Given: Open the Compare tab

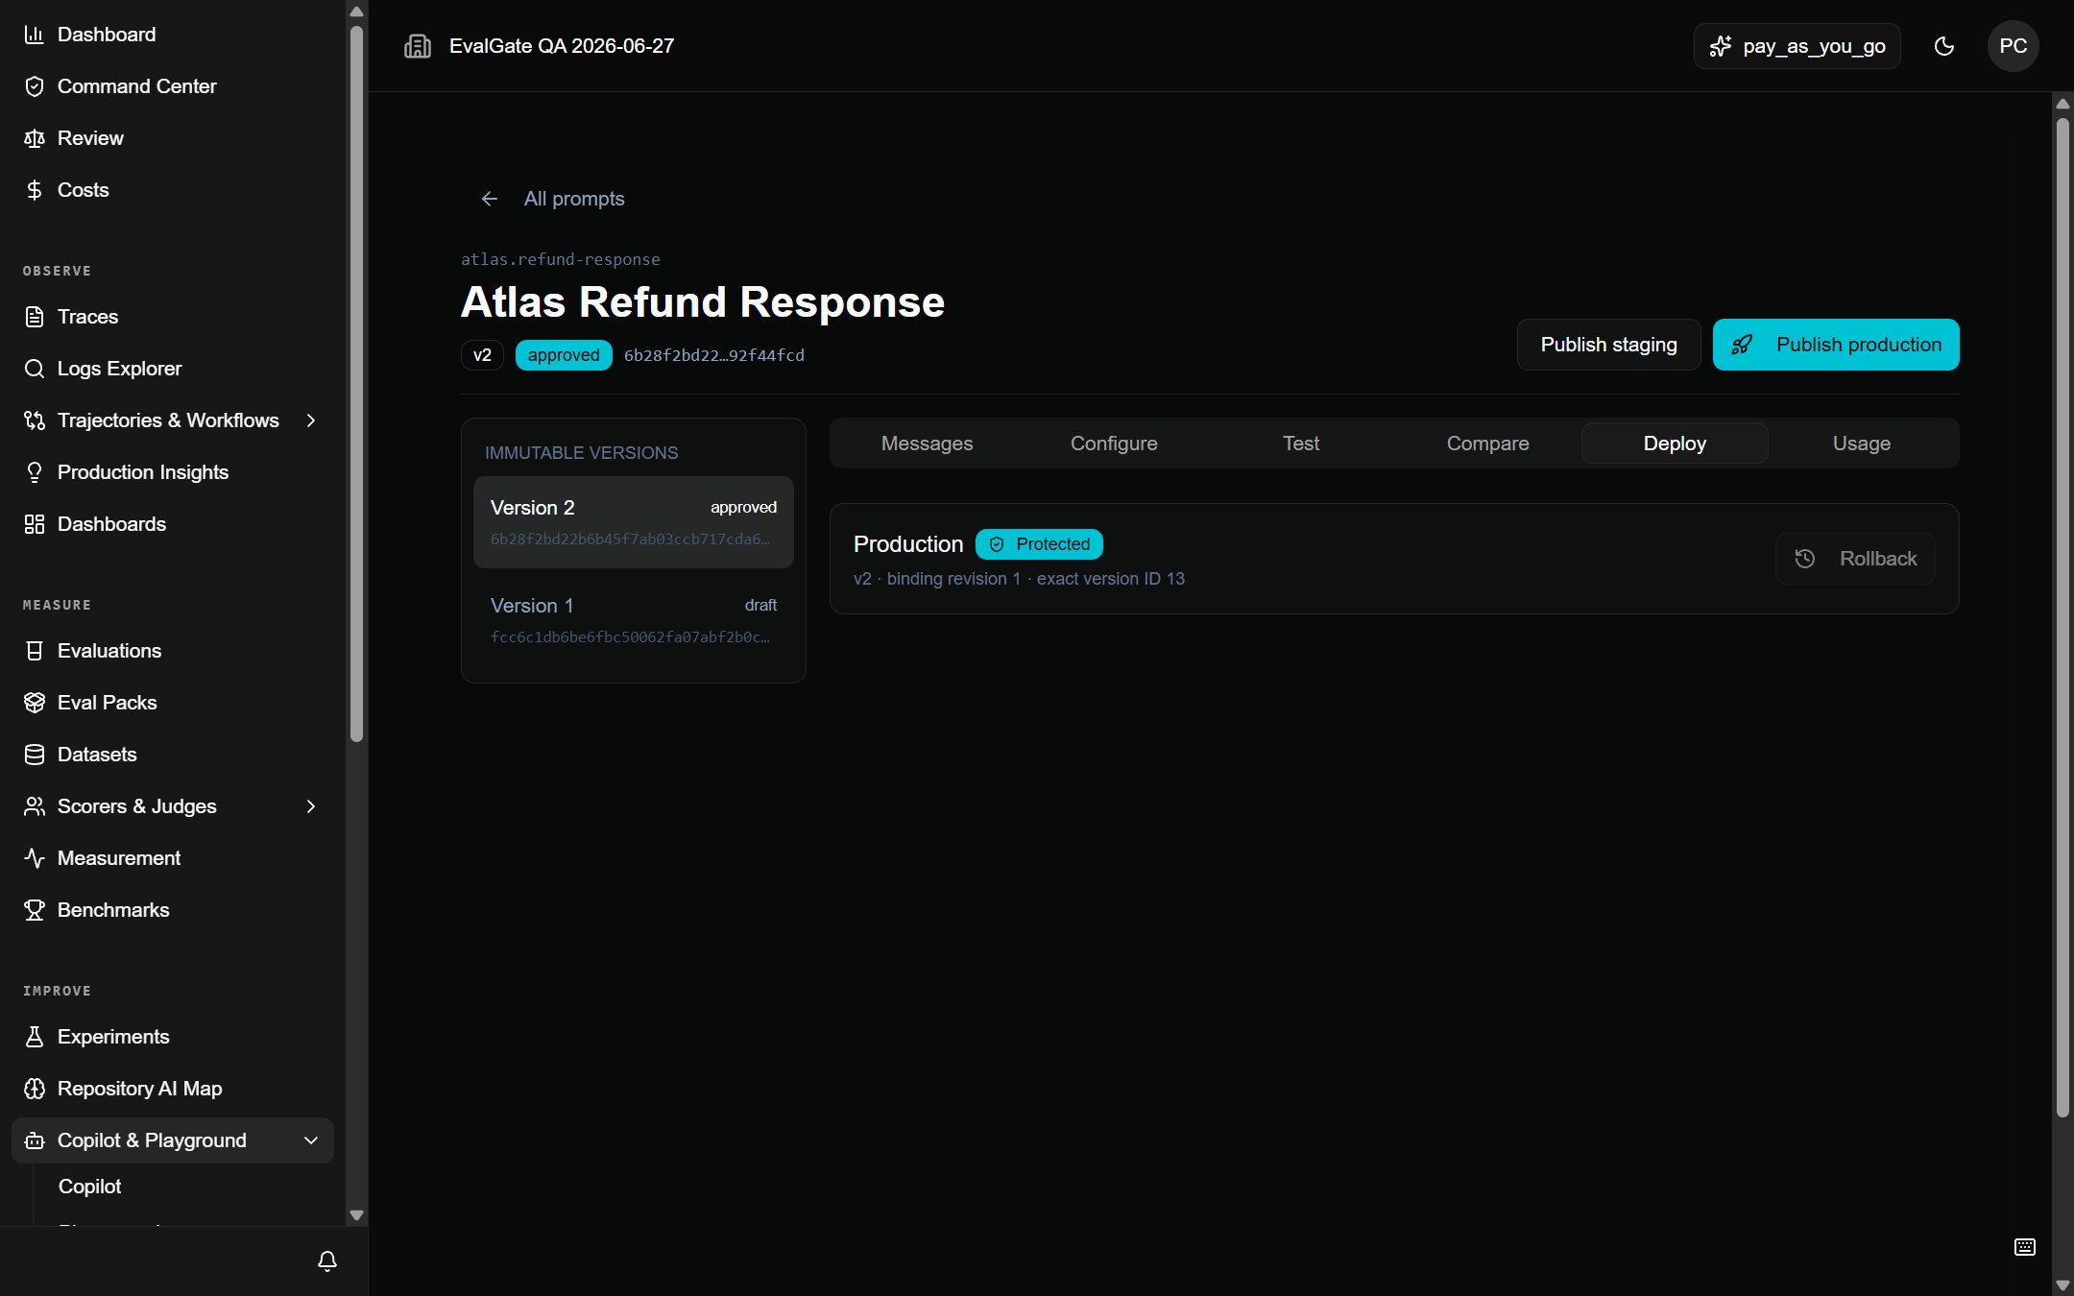Looking at the screenshot, I should [1487, 444].
